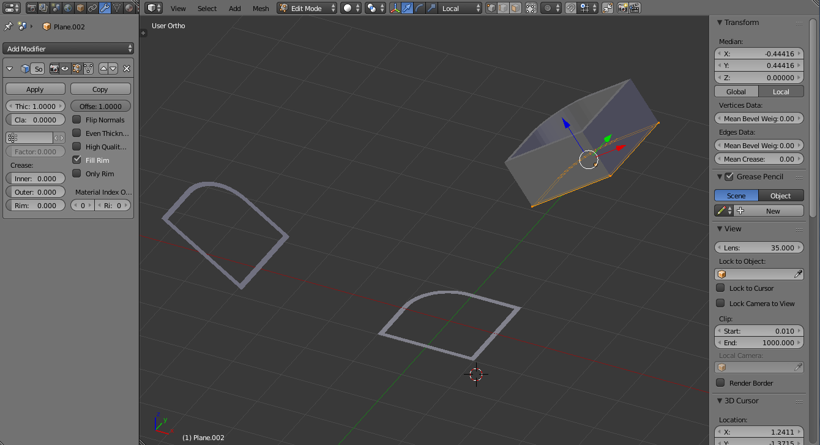
Task: Open the proportional editing dropdown
Action: [551, 8]
